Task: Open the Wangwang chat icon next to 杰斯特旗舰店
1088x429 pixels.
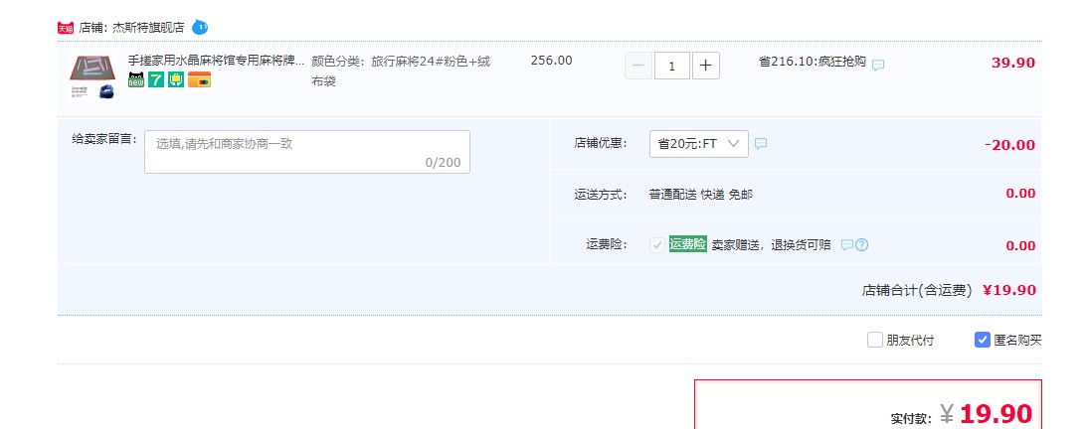Action: pos(200,28)
